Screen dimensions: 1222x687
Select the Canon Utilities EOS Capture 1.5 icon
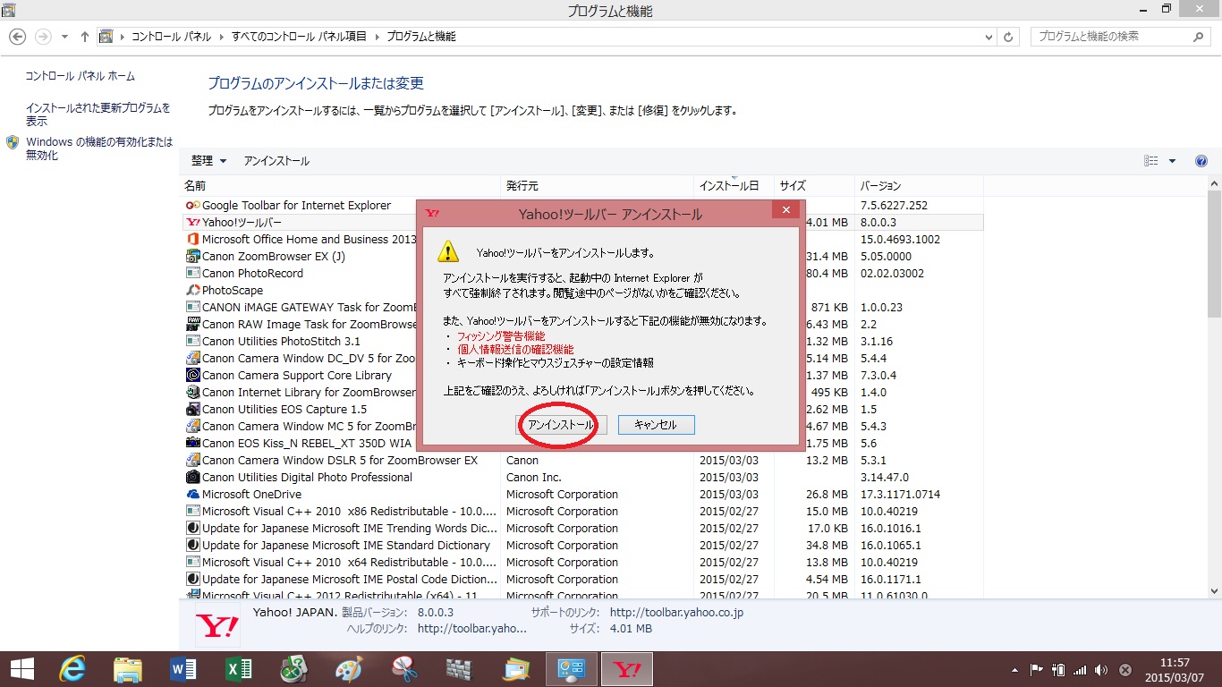192,410
